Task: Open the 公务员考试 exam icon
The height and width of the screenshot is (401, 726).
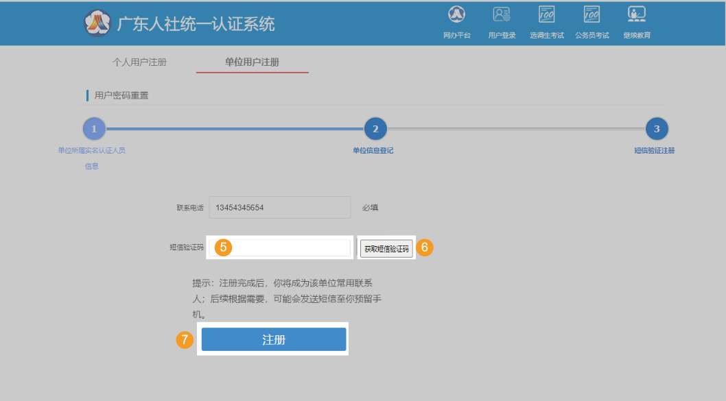Action: tap(592, 15)
